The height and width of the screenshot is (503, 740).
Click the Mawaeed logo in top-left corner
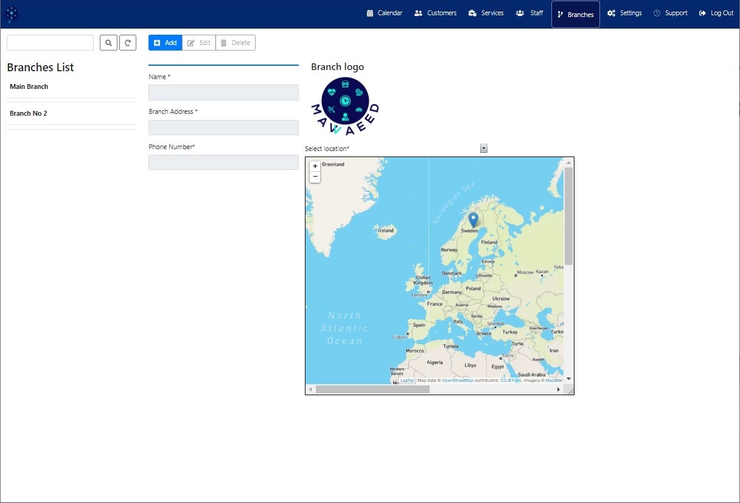pyautogui.click(x=12, y=13)
